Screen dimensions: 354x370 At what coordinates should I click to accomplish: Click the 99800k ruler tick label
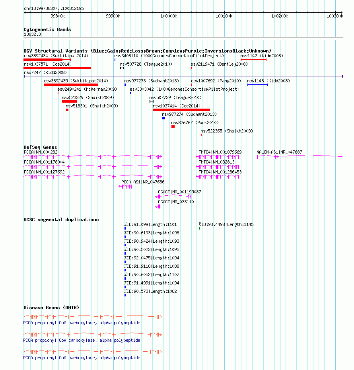click(58, 16)
